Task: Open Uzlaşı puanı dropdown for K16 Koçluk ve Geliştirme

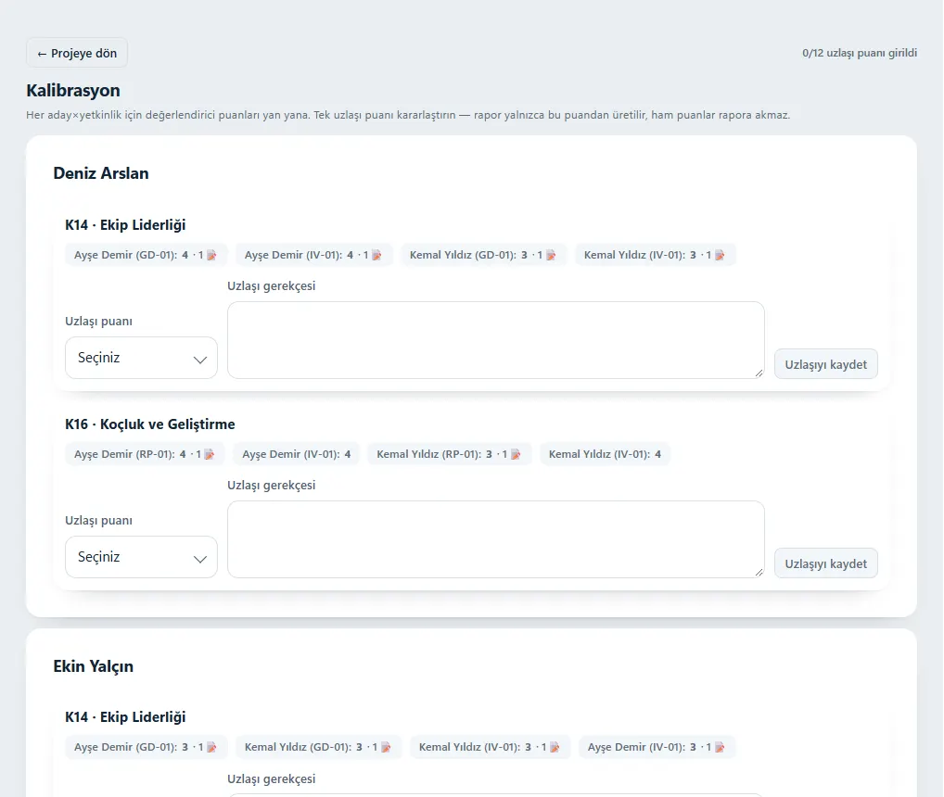Action: tap(142, 557)
